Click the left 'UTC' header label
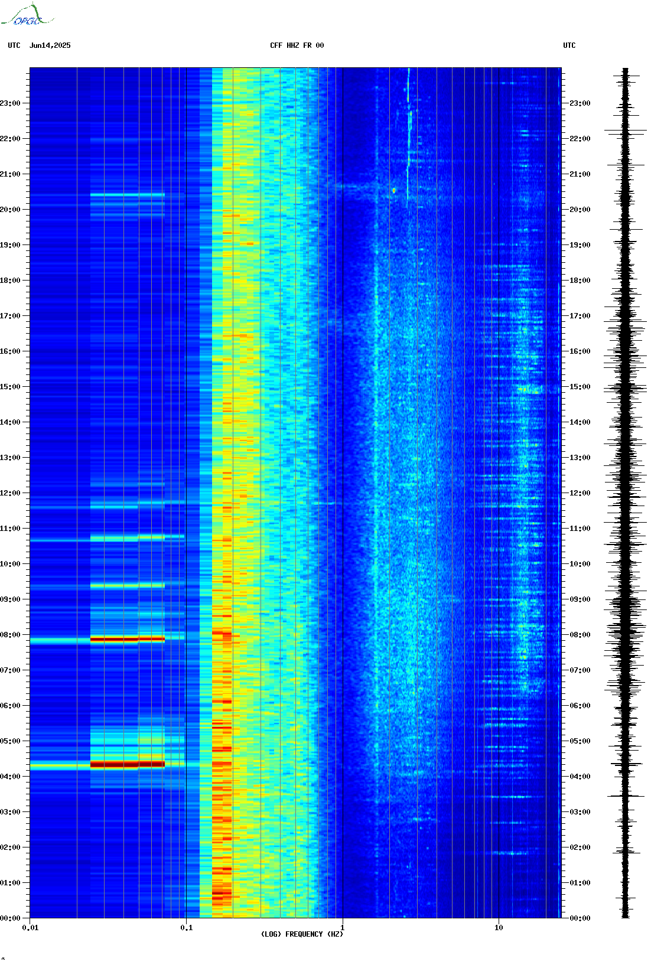Viewport: 651px width, 965px height. click(x=14, y=45)
